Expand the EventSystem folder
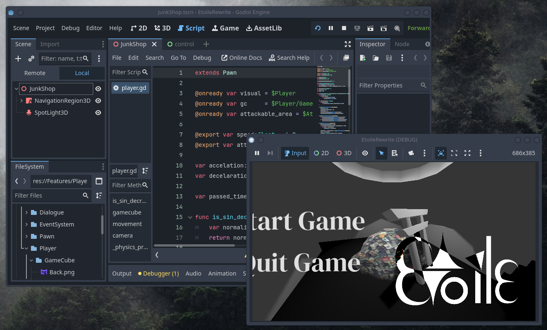 point(26,224)
